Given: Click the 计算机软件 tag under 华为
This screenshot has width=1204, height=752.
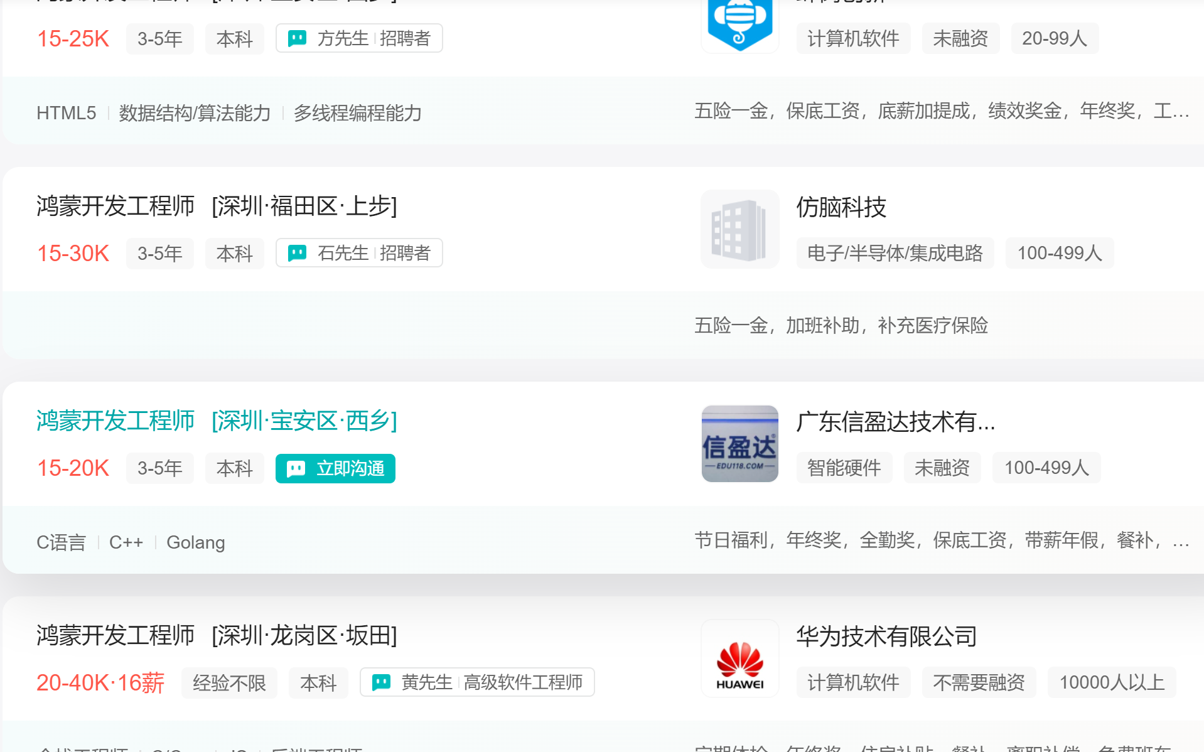Looking at the screenshot, I should point(853,682).
